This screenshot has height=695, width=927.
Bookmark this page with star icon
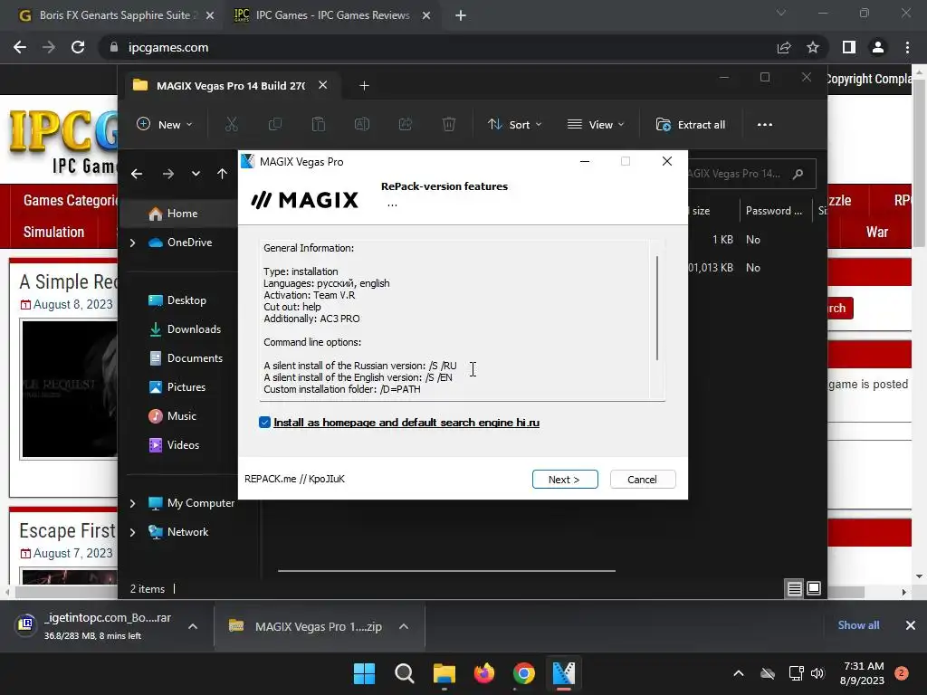(x=813, y=47)
